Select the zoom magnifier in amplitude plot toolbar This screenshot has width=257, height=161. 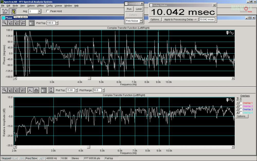click(x=5, y=90)
